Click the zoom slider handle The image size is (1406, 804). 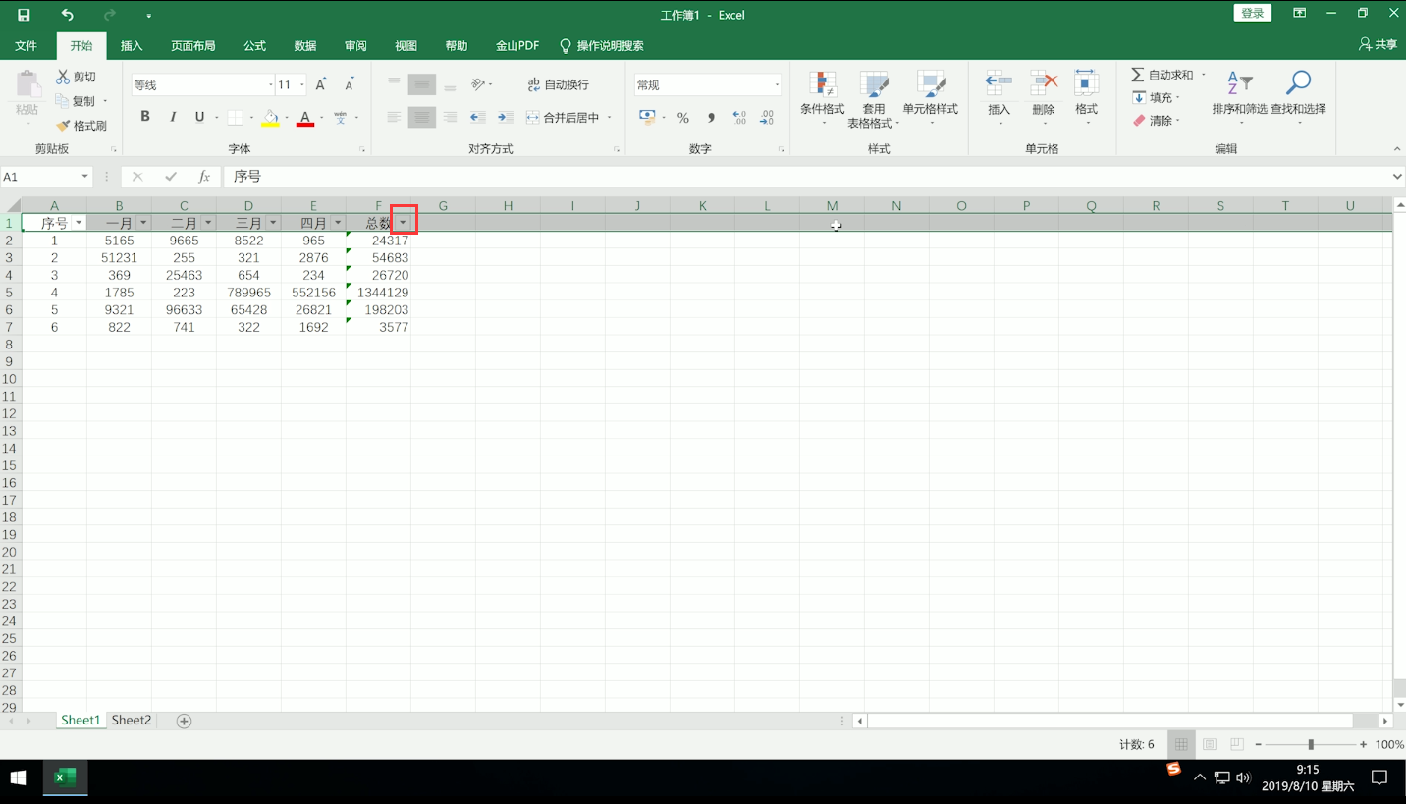(1311, 744)
